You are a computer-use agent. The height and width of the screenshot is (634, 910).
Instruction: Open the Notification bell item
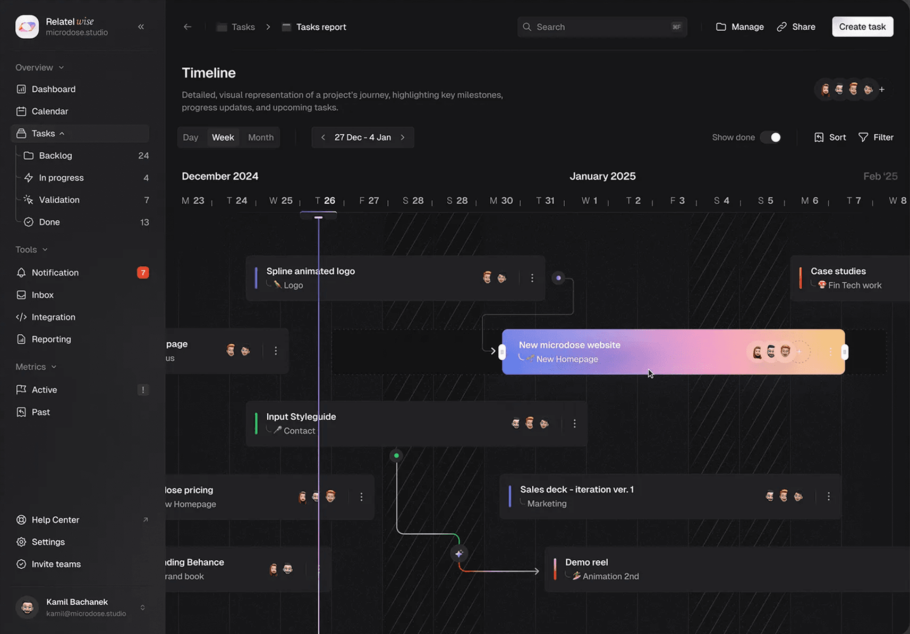click(55, 272)
